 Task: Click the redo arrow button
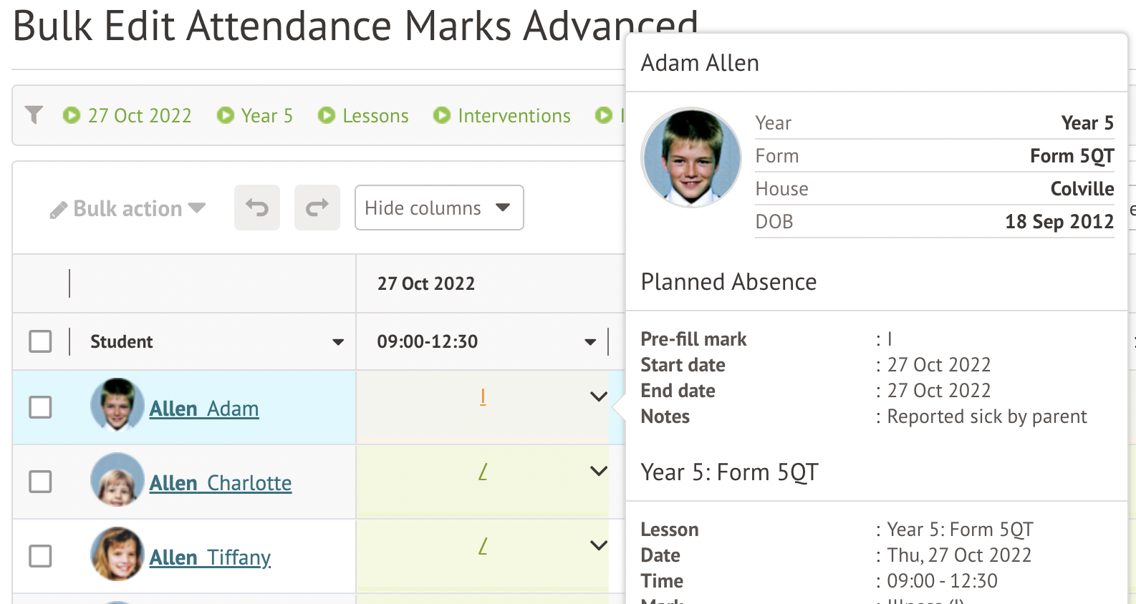[317, 208]
